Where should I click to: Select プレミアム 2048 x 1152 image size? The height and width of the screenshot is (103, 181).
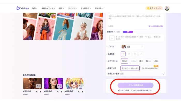(x=149, y=68)
